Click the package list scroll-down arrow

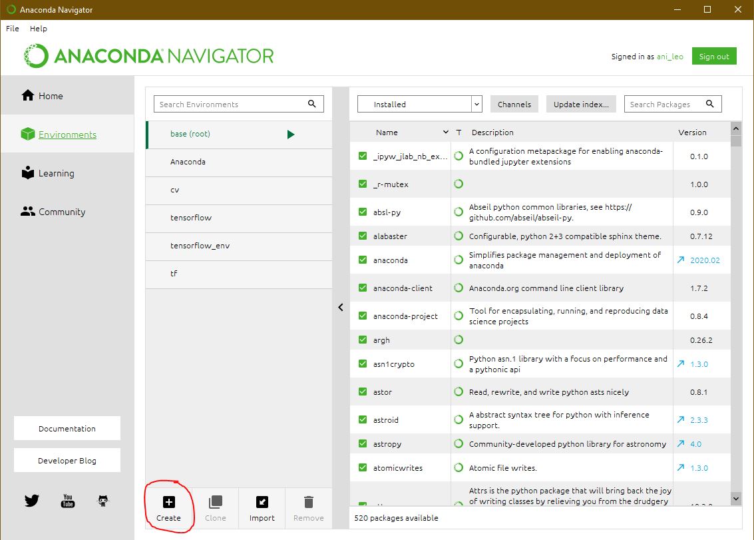(736, 499)
